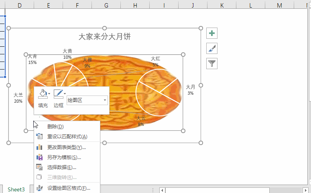Expand the 边框 outline dropdown arrow
Viewport: 311px width, 193px height.
coord(65,94)
